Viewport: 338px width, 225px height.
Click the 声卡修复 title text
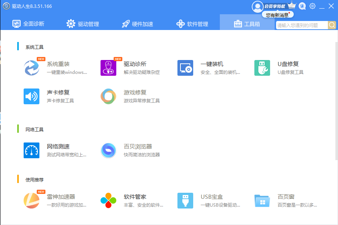(58, 93)
